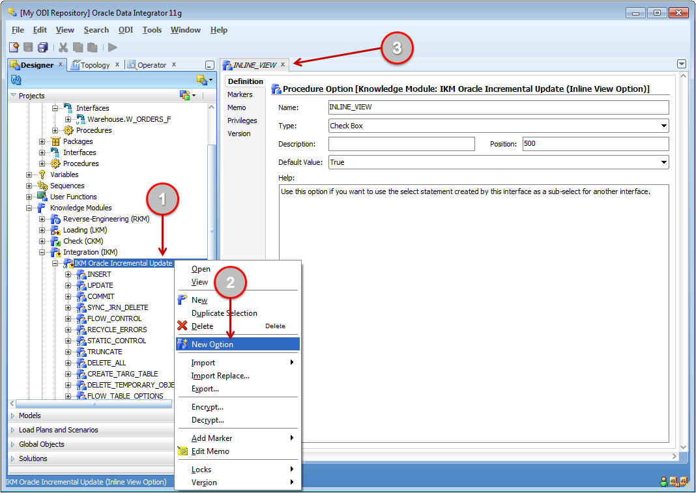Click the Description input field
Image resolution: width=696 pixels, height=493 pixels.
pos(401,144)
